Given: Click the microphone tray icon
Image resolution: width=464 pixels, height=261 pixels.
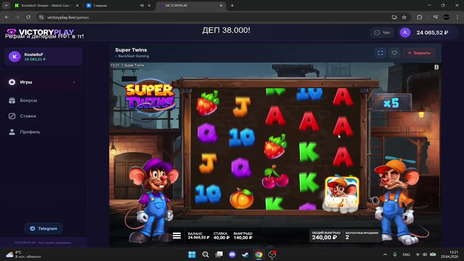Looking at the screenshot, I should point(395,254).
